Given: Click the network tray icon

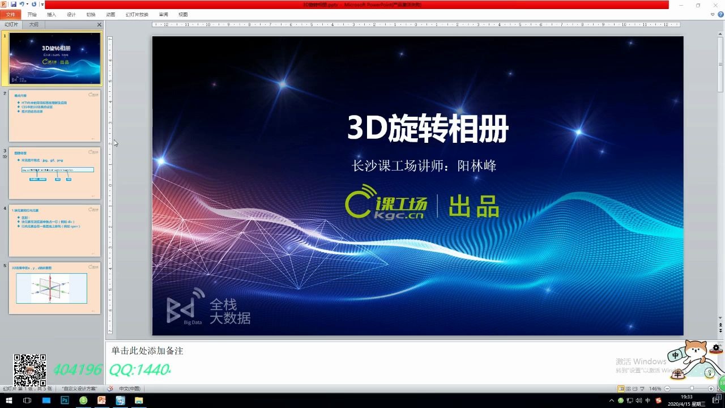Looking at the screenshot, I should coord(629,400).
